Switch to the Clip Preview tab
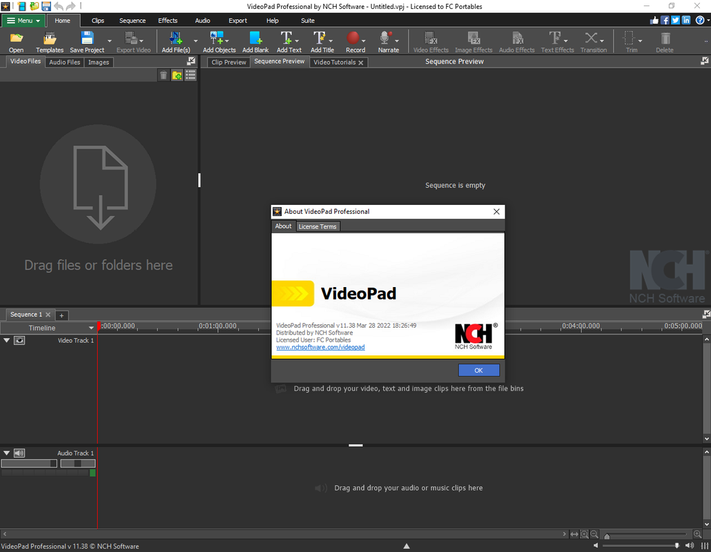The image size is (711, 552). pos(228,62)
